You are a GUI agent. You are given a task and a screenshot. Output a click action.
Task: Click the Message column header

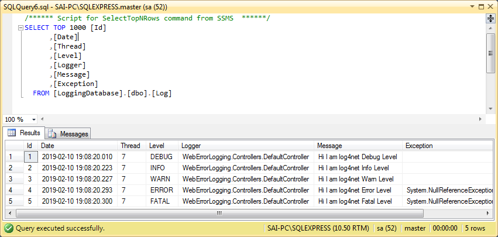(358, 146)
